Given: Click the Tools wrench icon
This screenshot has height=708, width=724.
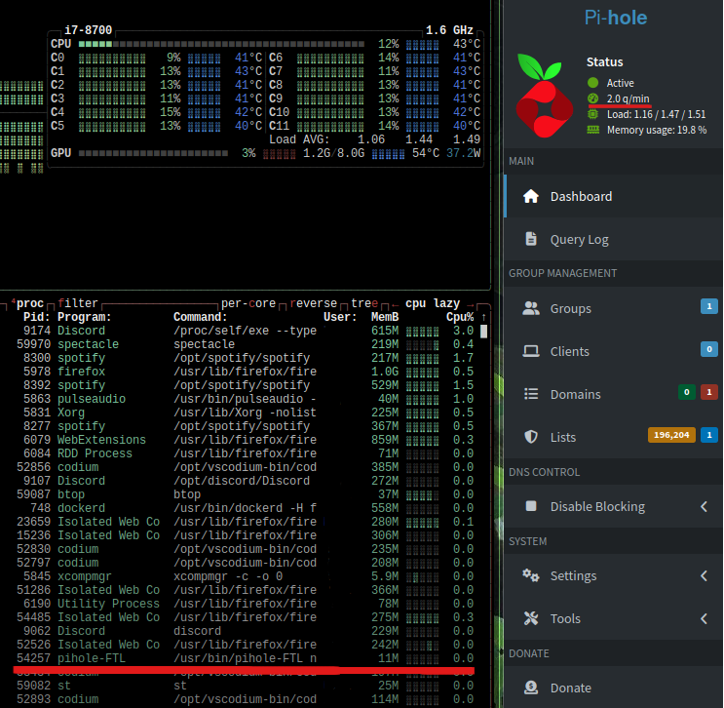Looking at the screenshot, I should 531,618.
